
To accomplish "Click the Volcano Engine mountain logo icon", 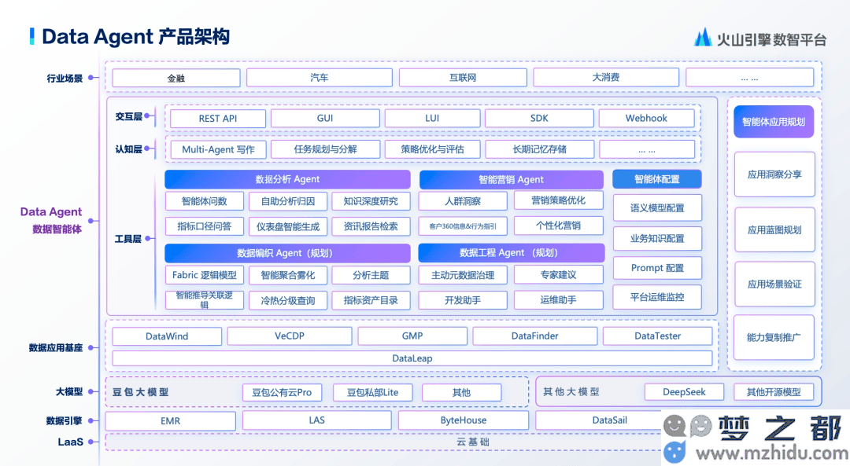I will pos(703,37).
